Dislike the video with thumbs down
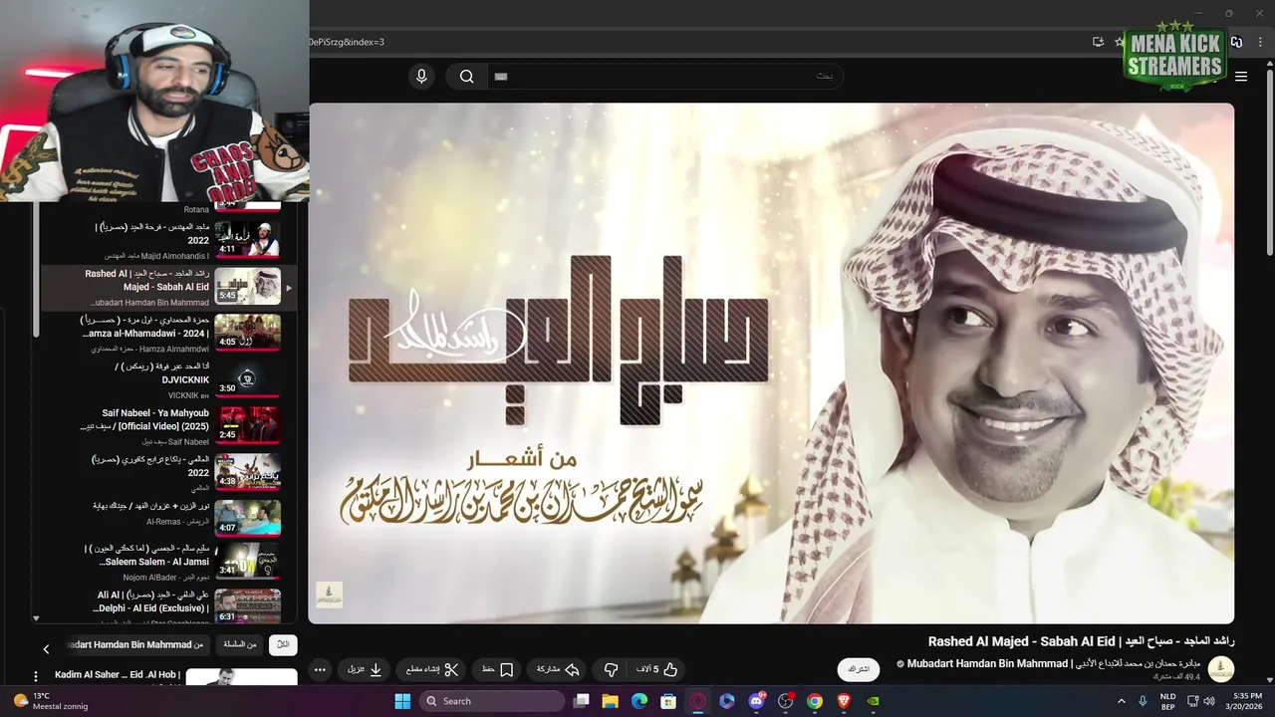 [x=612, y=670]
